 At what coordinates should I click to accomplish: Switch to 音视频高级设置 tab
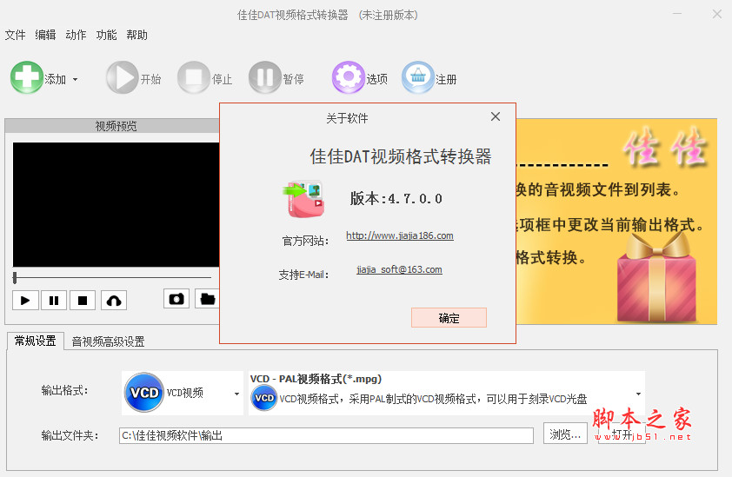[108, 341]
